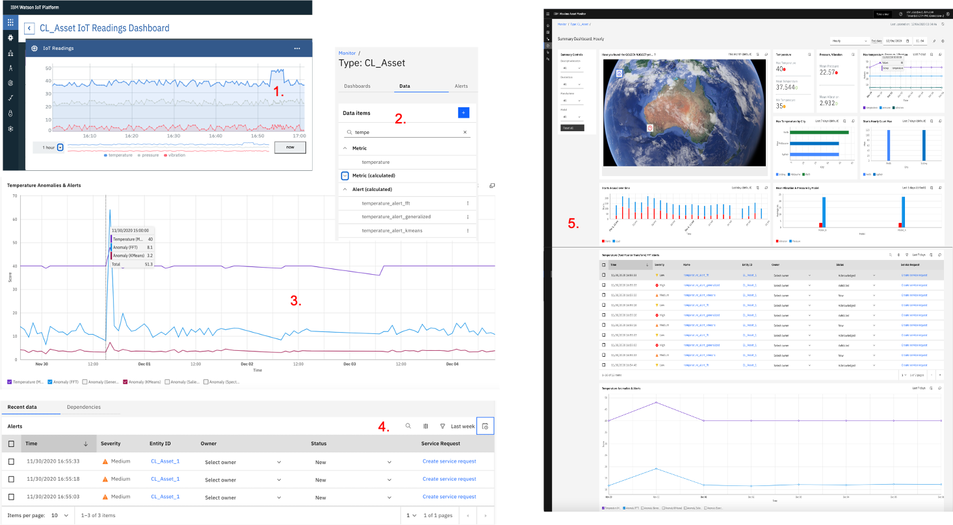Open the Settings gear in Watson IoT sidebar
The height and width of the screenshot is (525, 953).
pyautogui.click(x=10, y=129)
